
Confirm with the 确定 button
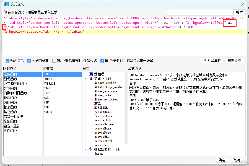222,160
